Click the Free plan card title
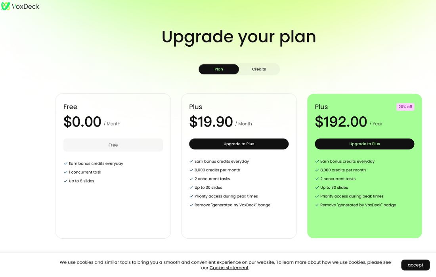This screenshot has width=436, height=277. [70, 107]
